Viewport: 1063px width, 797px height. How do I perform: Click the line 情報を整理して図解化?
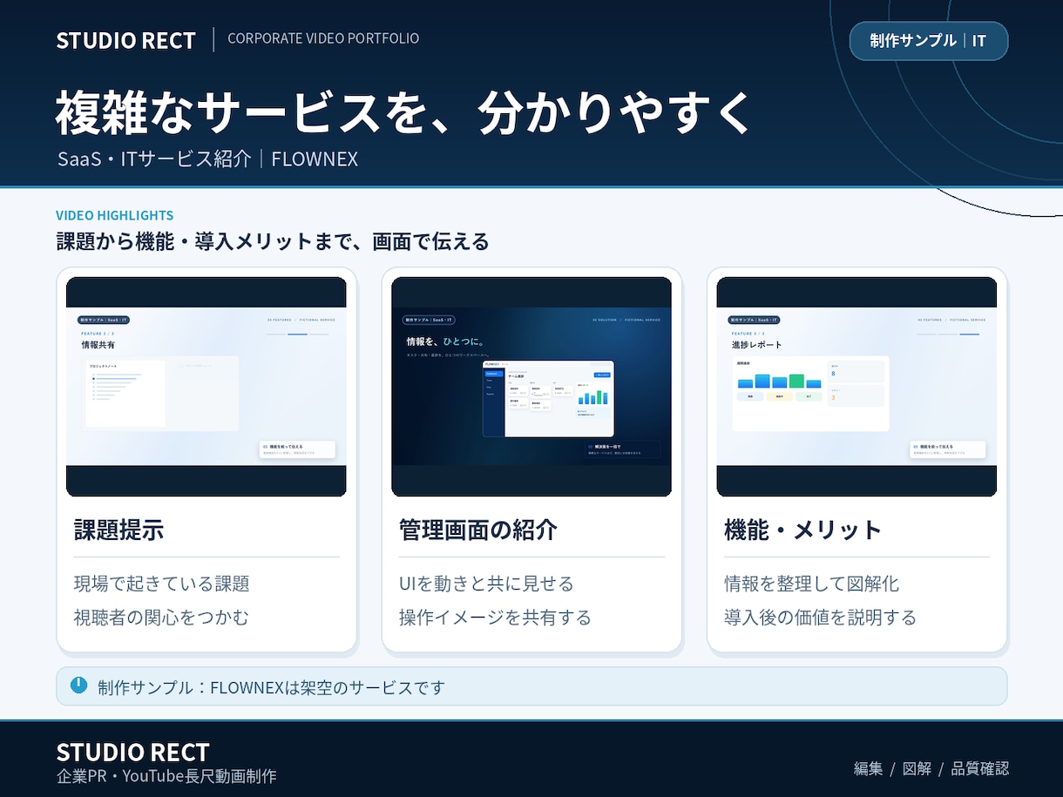811,584
